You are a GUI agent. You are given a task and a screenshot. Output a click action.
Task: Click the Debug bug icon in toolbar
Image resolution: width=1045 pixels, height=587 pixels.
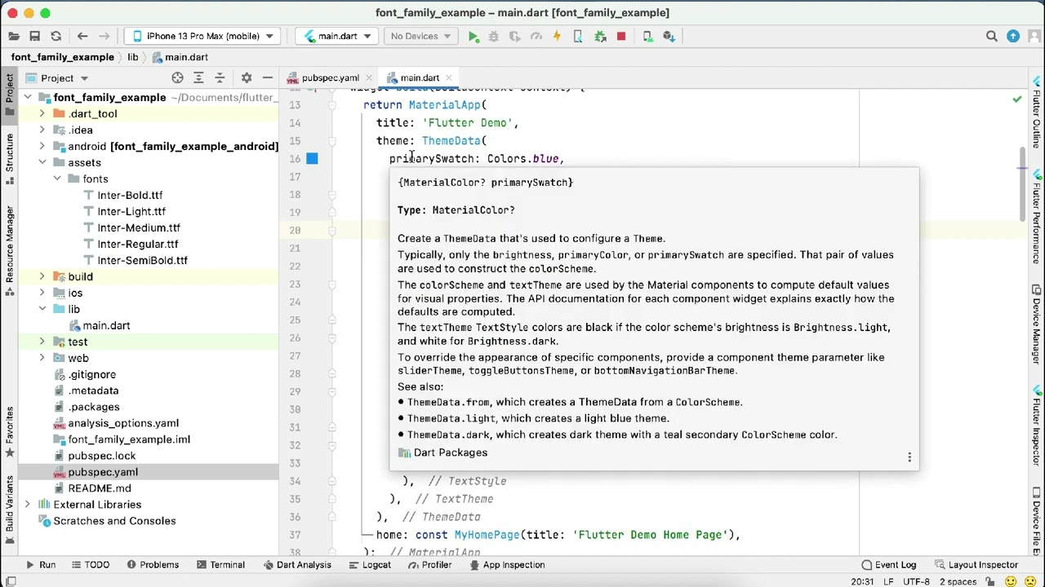pos(493,36)
